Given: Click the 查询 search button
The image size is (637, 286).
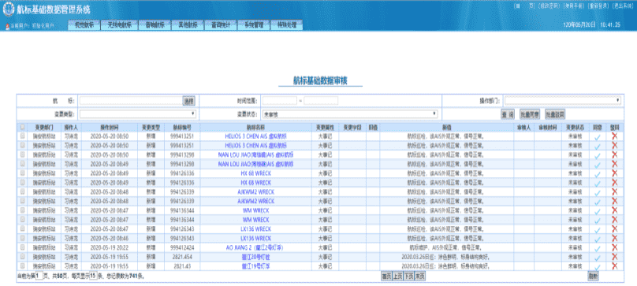Looking at the screenshot, I should (508, 114).
